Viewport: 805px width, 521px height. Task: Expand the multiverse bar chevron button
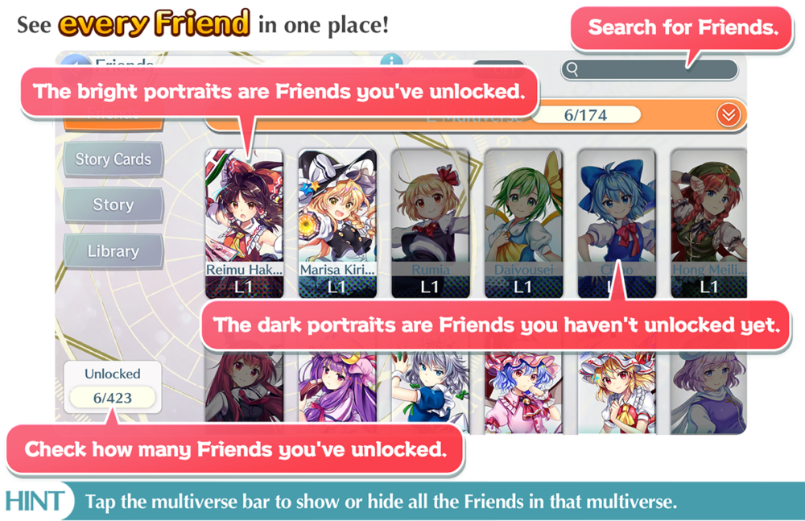(729, 115)
